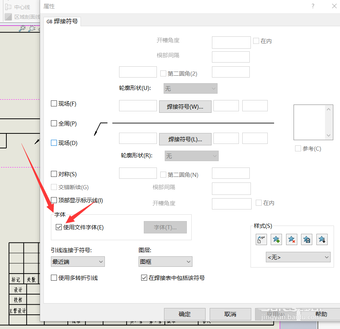This screenshot has width=340, height=329.
Task: Click inside the empty notes list box above 参考(C)
Action: [310, 123]
